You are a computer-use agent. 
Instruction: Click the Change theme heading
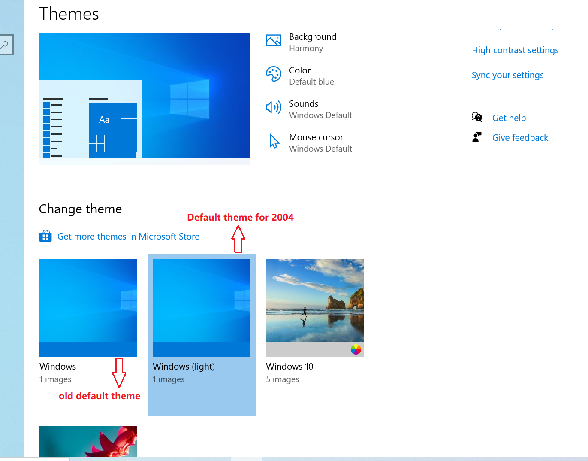pyautogui.click(x=80, y=209)
